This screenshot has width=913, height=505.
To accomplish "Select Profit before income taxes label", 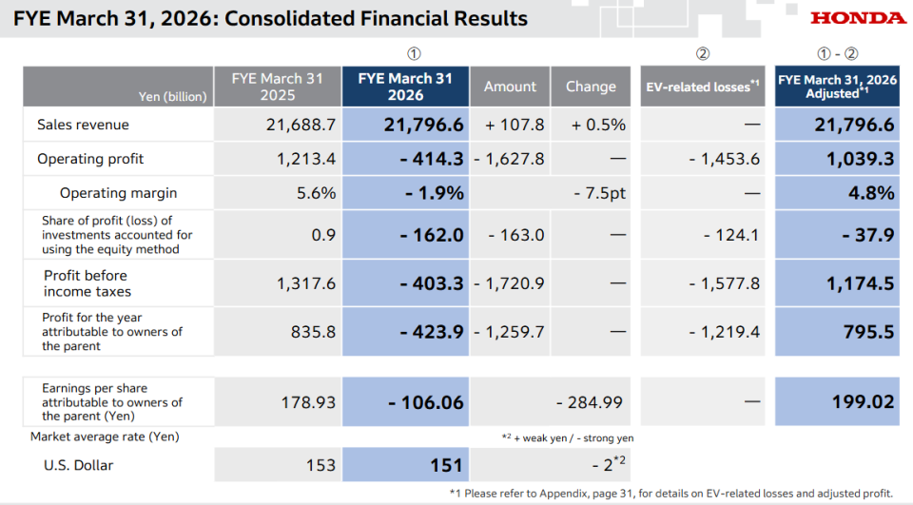I will [87, 283].
